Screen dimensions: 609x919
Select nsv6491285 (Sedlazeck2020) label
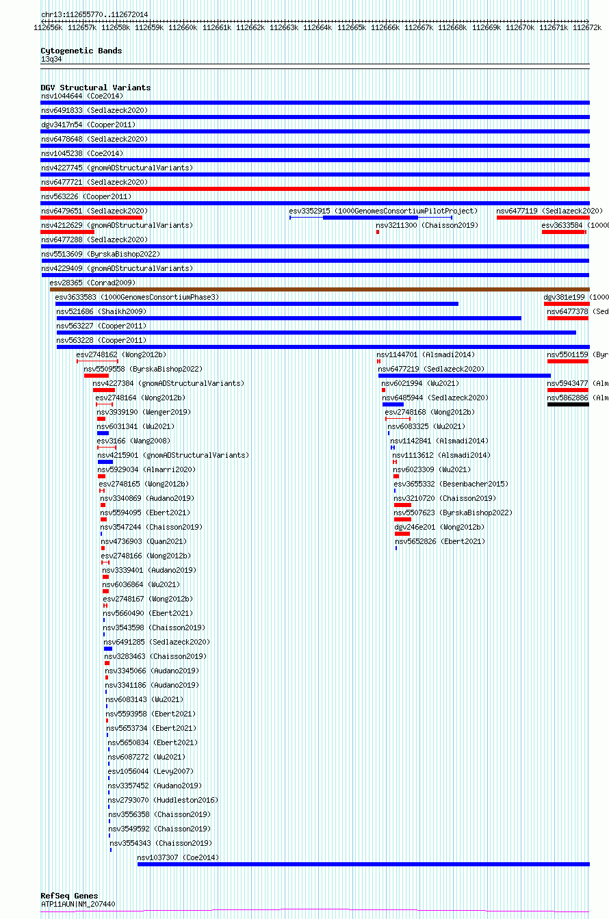pyautogui.click(x=157, y=642)
